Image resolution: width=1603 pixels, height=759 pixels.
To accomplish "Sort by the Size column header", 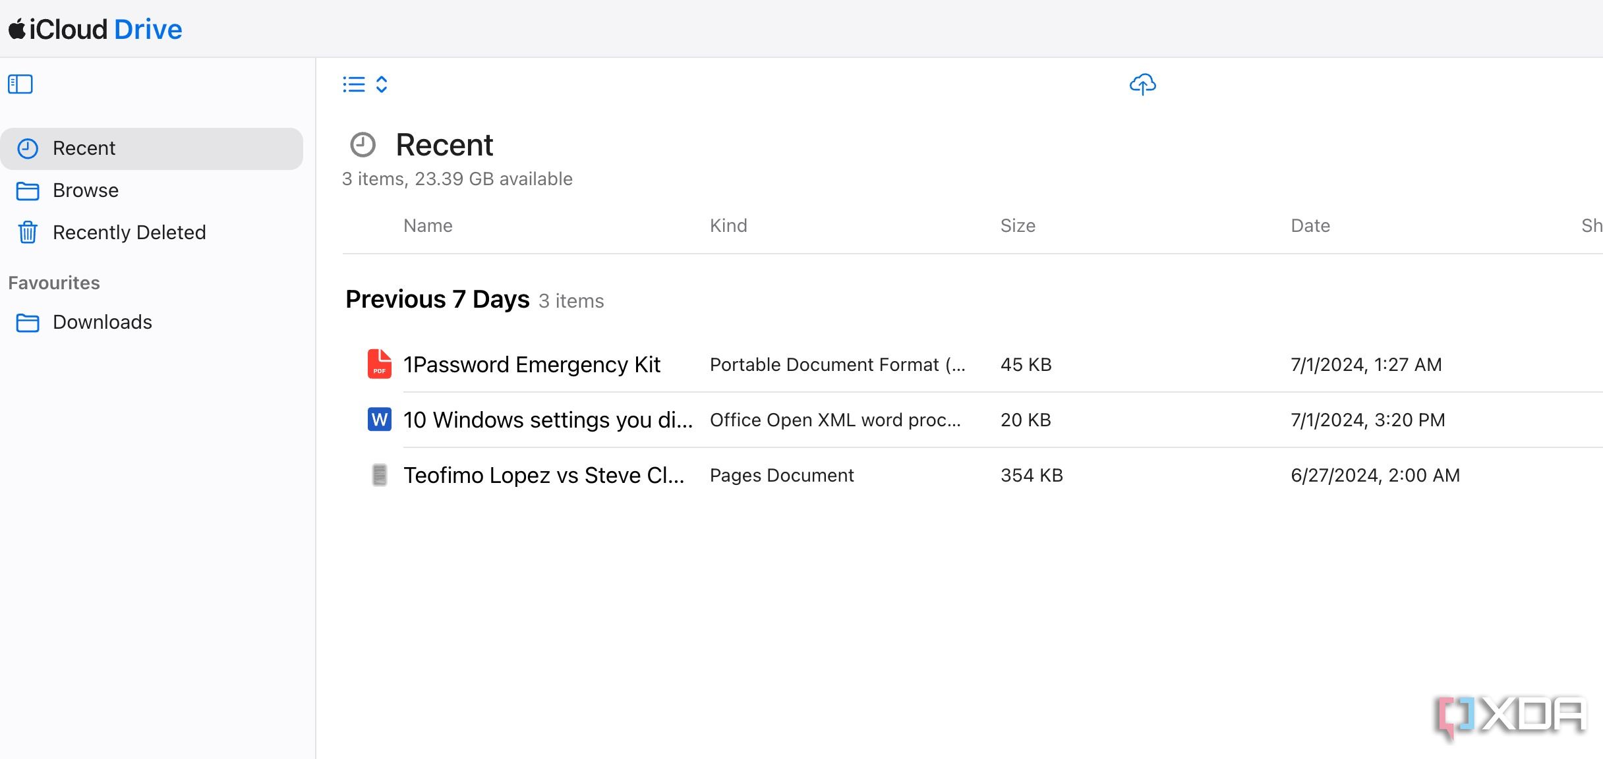I will click(1018, 226).
